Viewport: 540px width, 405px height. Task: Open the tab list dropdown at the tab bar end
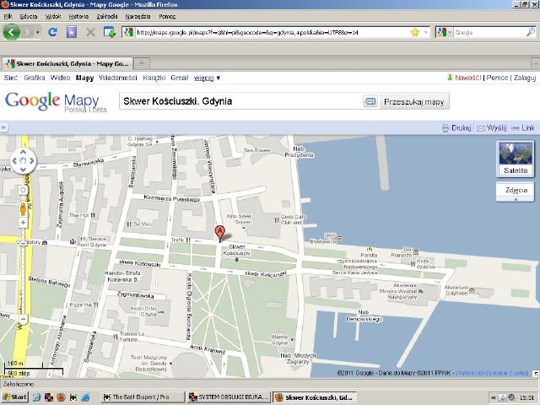point(536,64)
